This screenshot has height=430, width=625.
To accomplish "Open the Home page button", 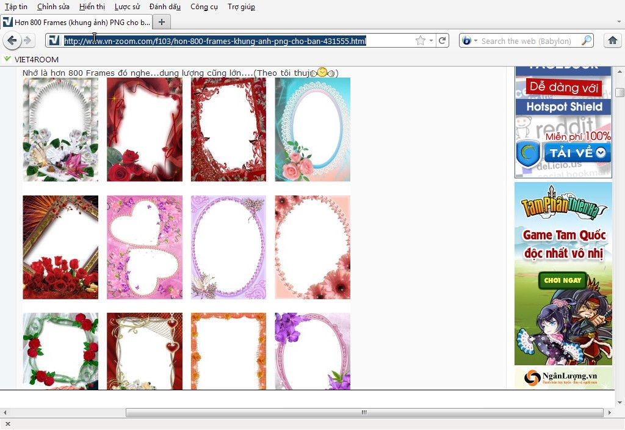I will (613, 40).
